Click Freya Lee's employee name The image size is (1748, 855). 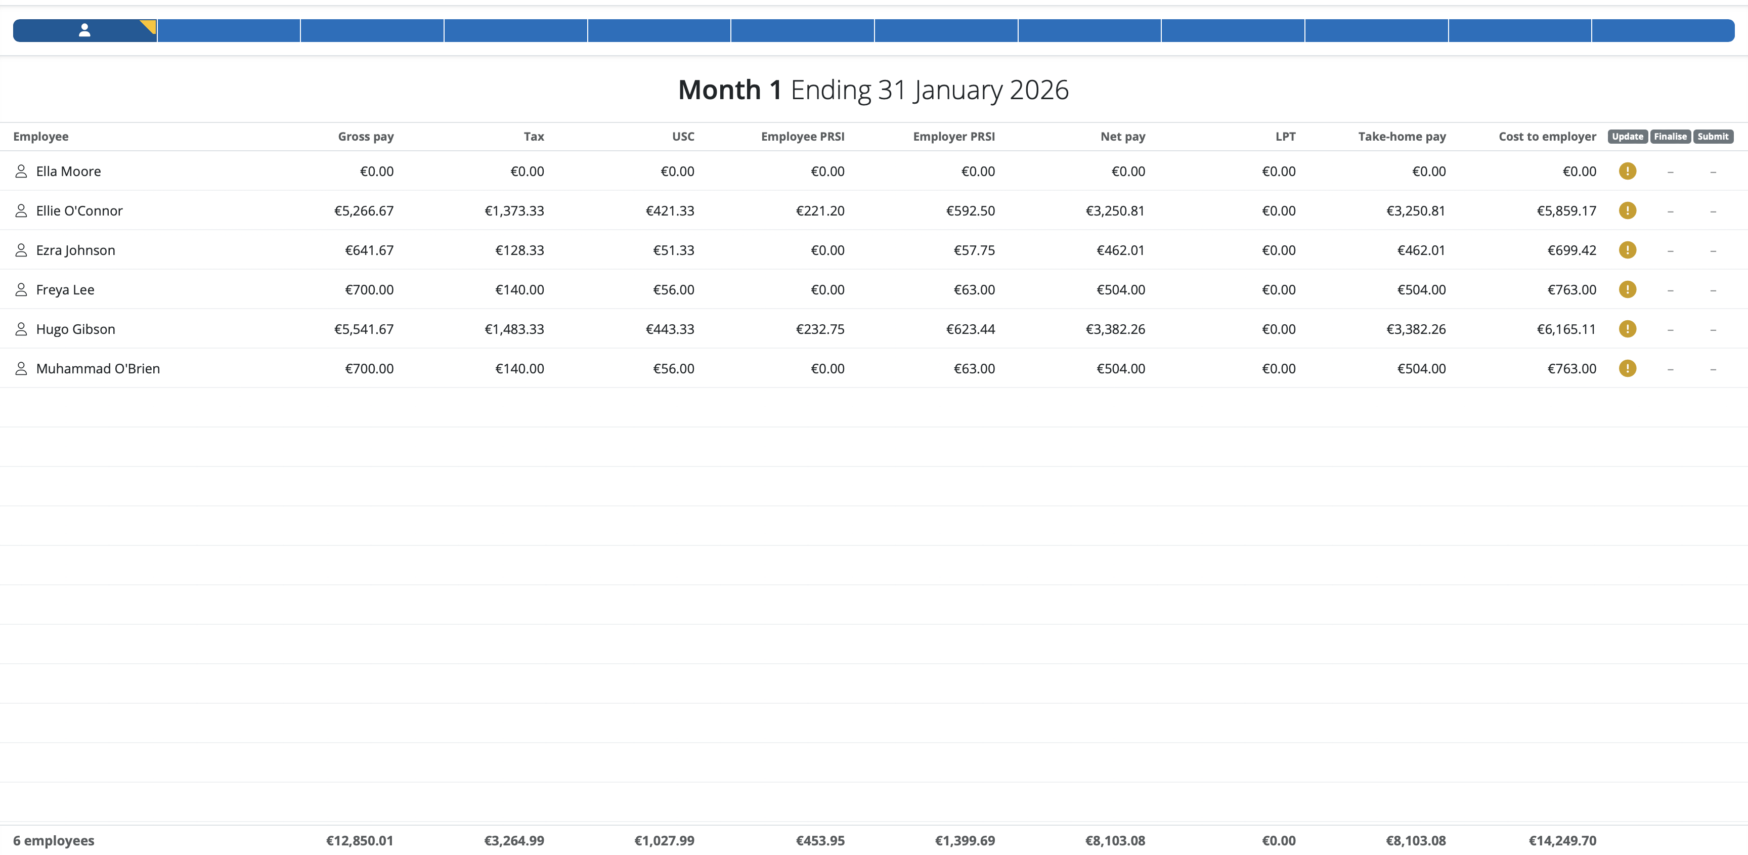coord(65,290)
